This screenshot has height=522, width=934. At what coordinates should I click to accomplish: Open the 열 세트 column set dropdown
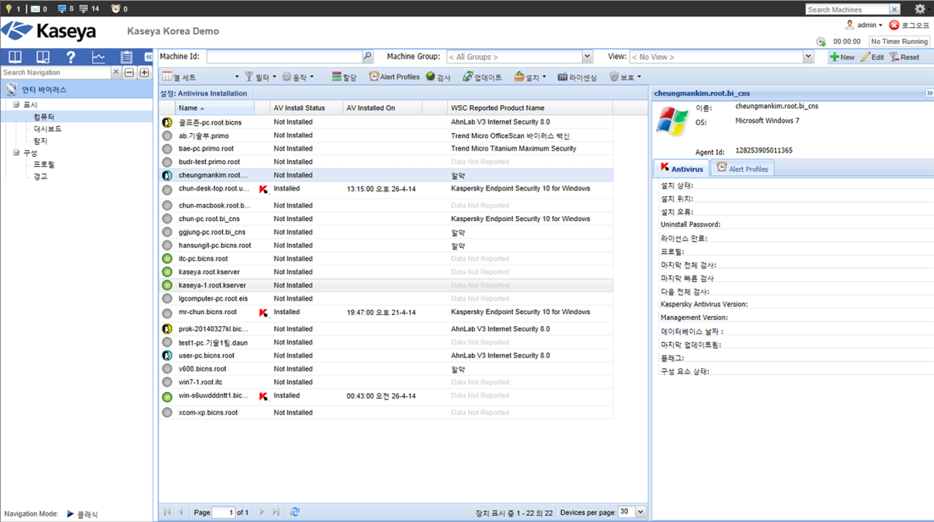201,77
